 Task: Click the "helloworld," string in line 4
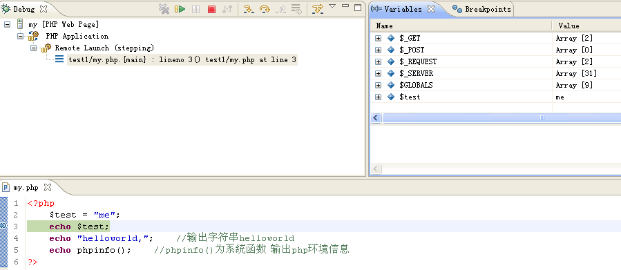pos(113,238)
